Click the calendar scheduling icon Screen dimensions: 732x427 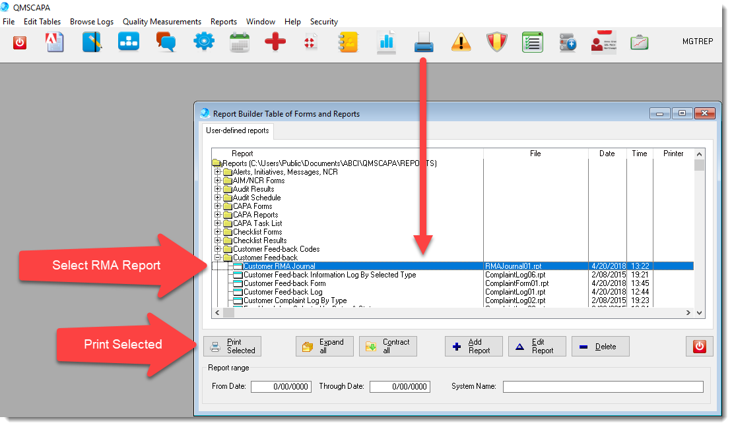[x=240, y=42]
